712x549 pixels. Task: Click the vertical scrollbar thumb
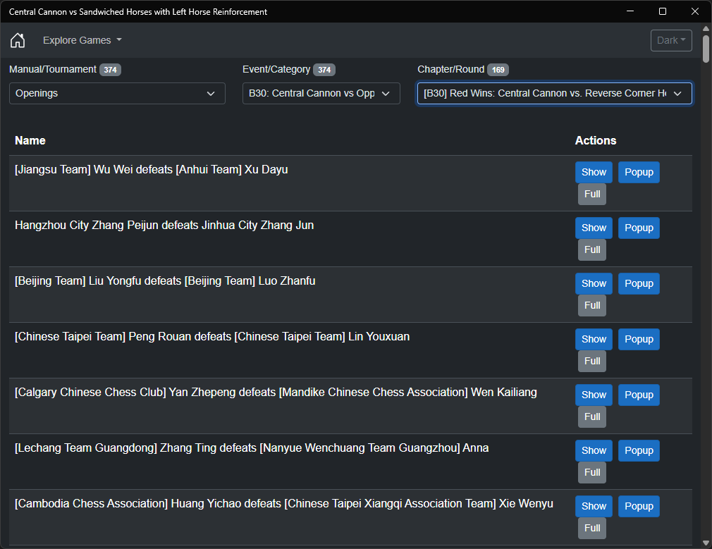(706, 48)
